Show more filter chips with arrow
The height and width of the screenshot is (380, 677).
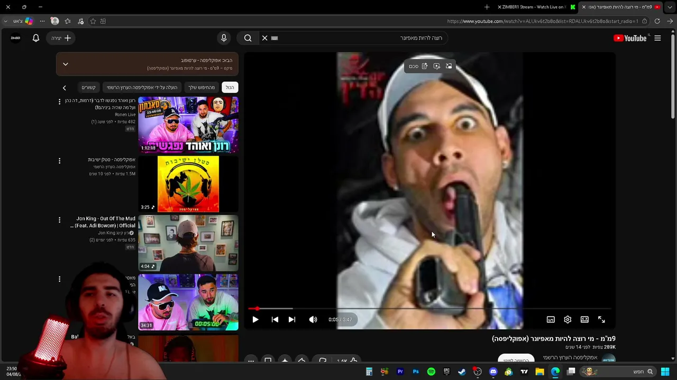pyautogui.click(x=65, y=88)
